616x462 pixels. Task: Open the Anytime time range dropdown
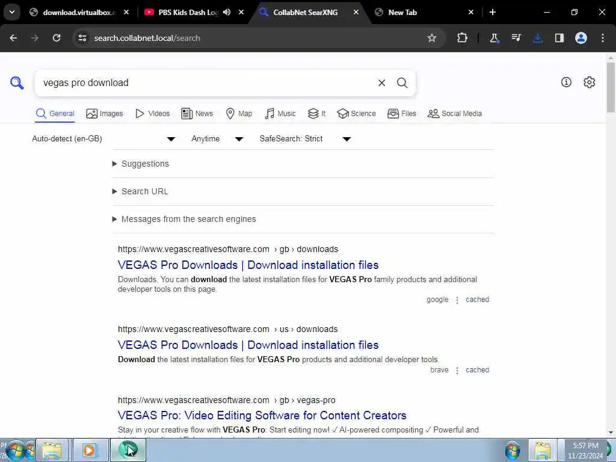click(x=217, y=139)
